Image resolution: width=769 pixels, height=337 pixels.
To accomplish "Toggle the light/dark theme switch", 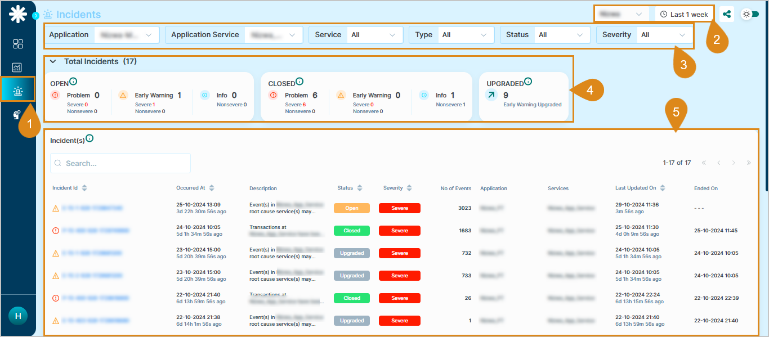I will point(750,14).
